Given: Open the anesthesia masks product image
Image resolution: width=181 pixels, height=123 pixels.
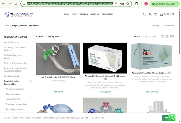Looking at the screenshot, I should click(x=105, y=105).
